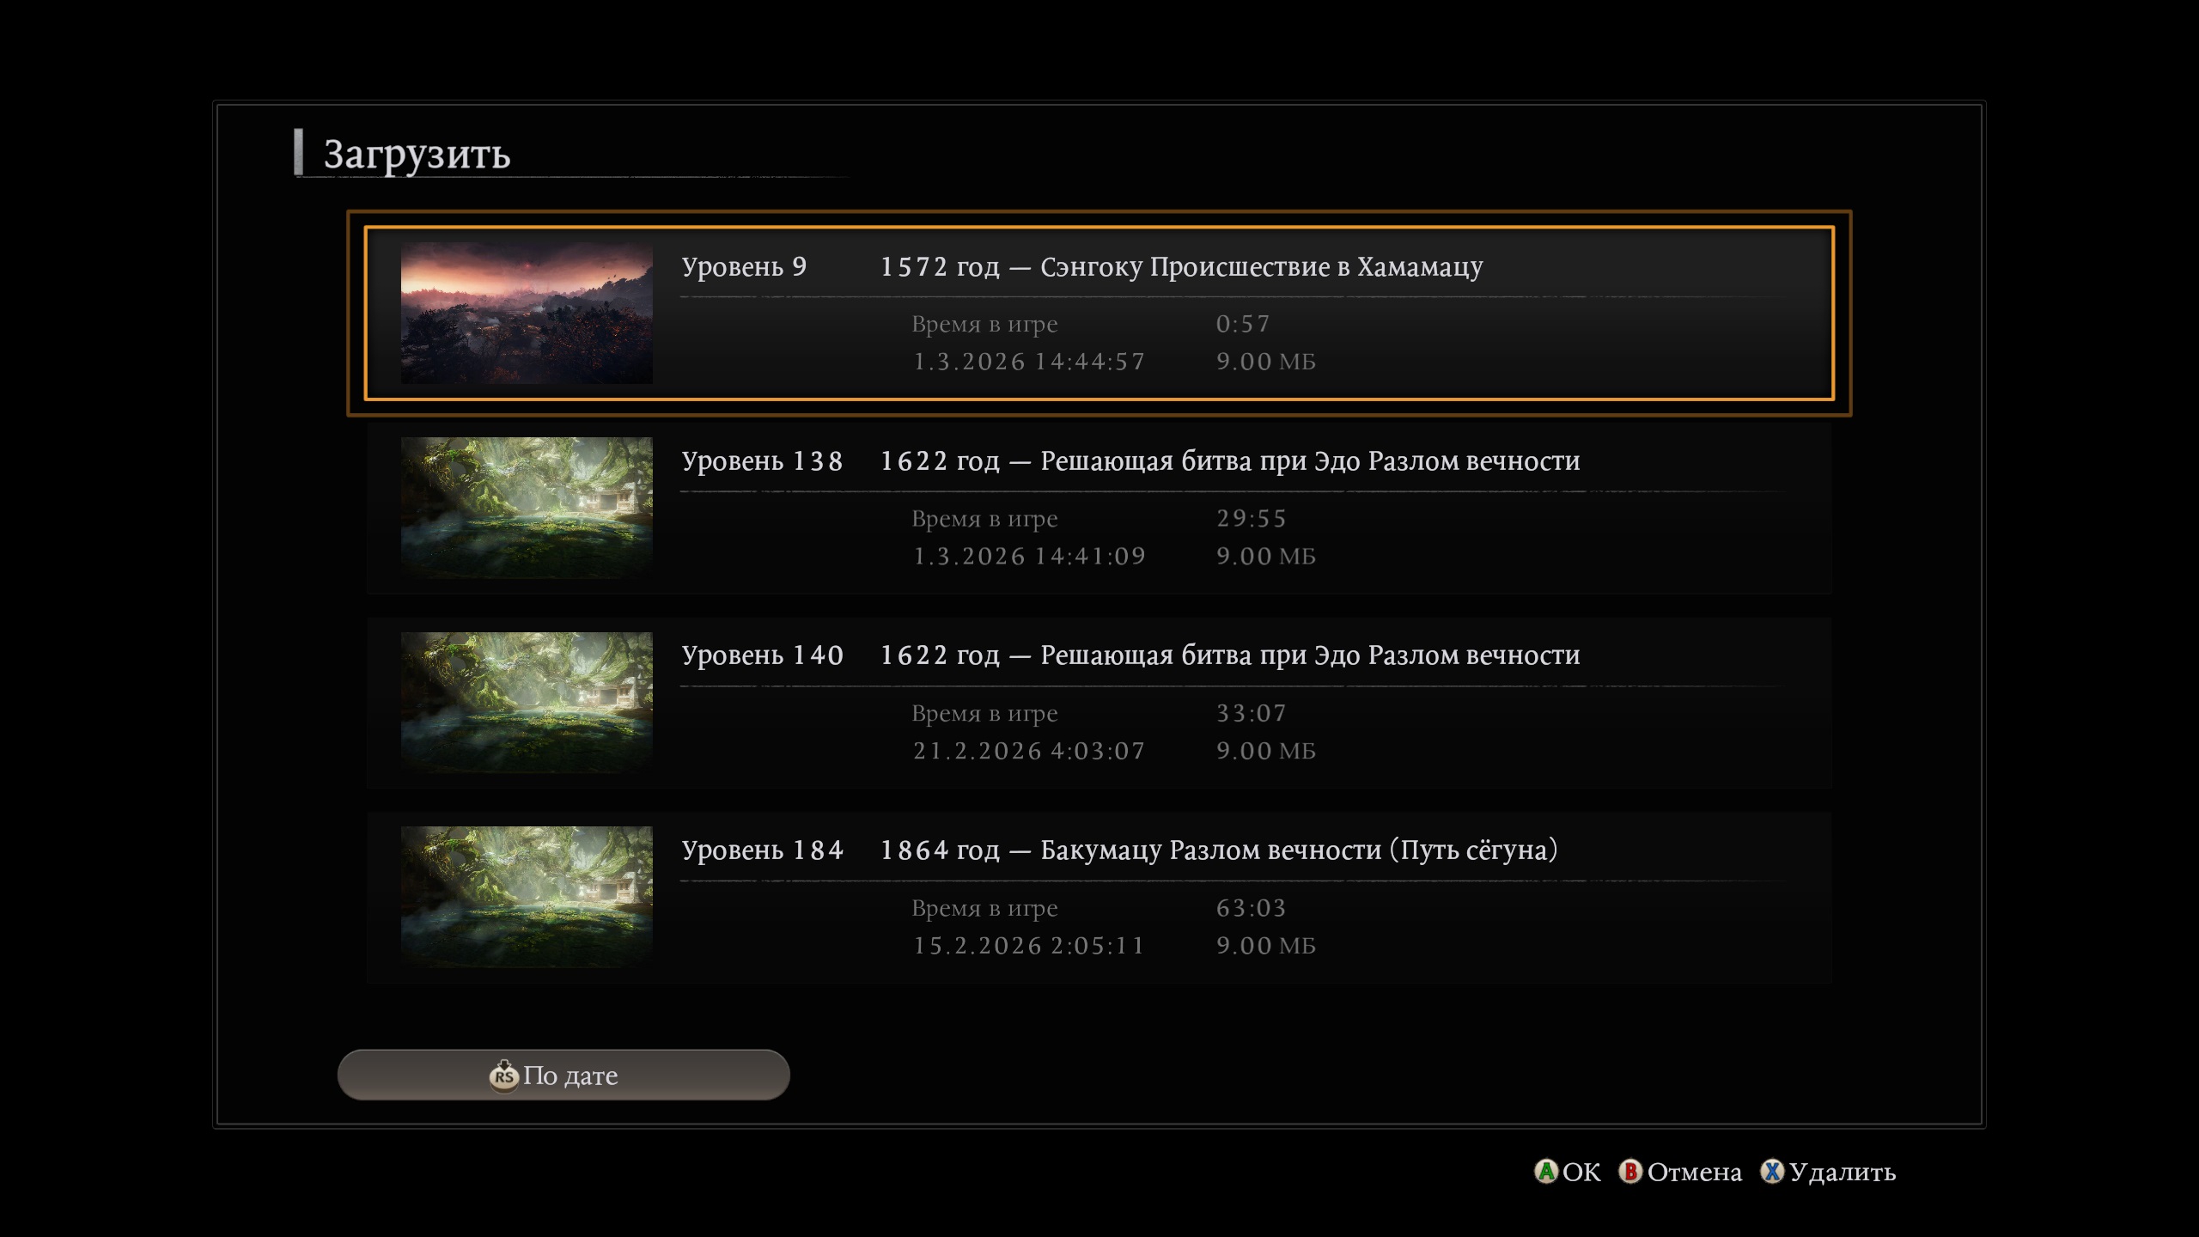Click the save date 1.3.2026 14:41:09
The height and width of the screenshot is (1237, 2199).
pos(1029,557)
